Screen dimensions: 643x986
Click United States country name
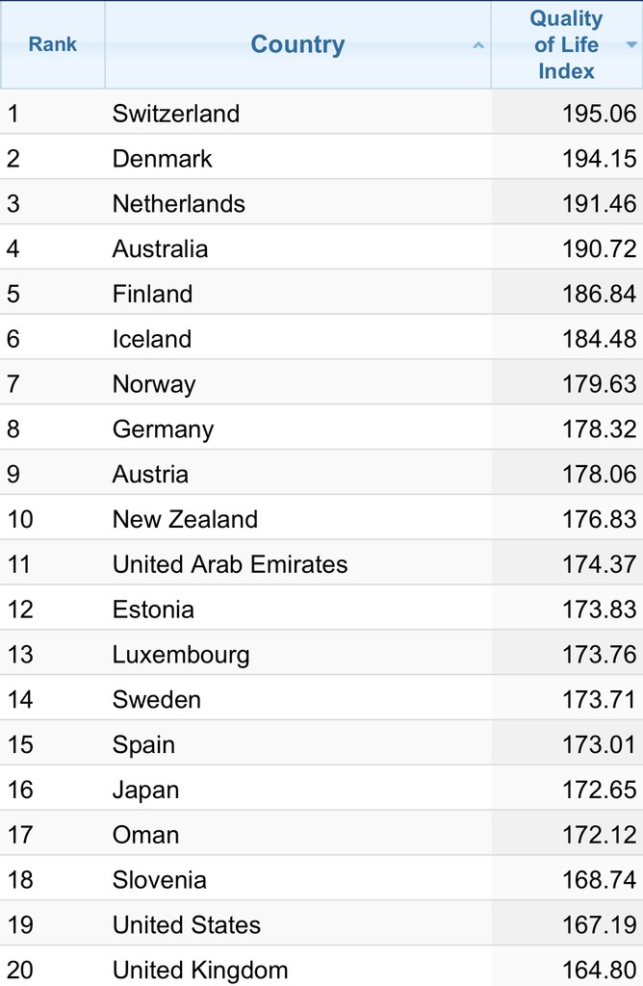click(186, 925)
